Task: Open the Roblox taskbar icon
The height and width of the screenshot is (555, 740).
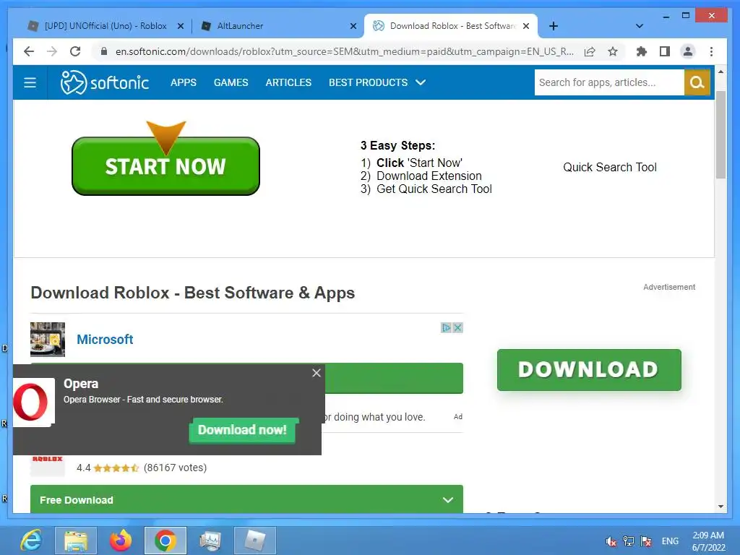Action: [255, 541]
